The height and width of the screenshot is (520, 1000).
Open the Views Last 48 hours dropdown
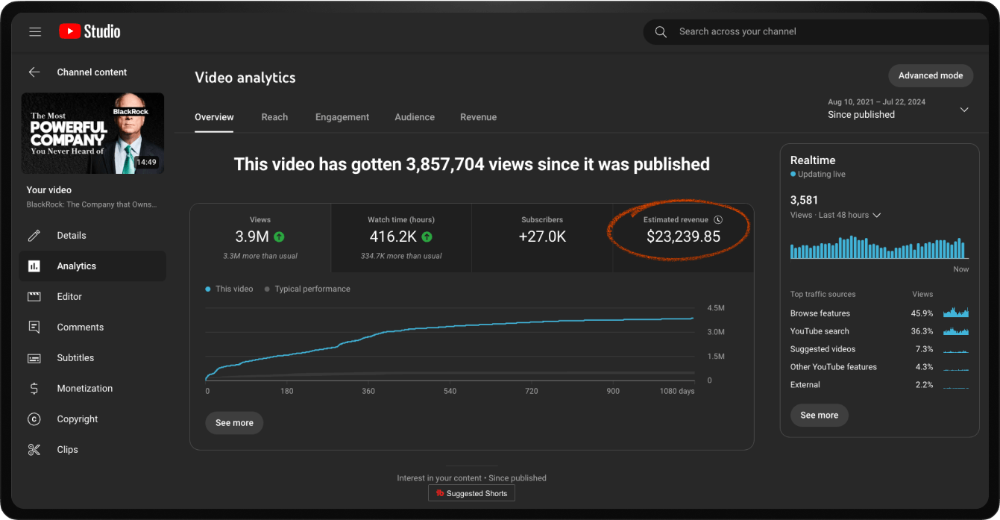[836, 215]
